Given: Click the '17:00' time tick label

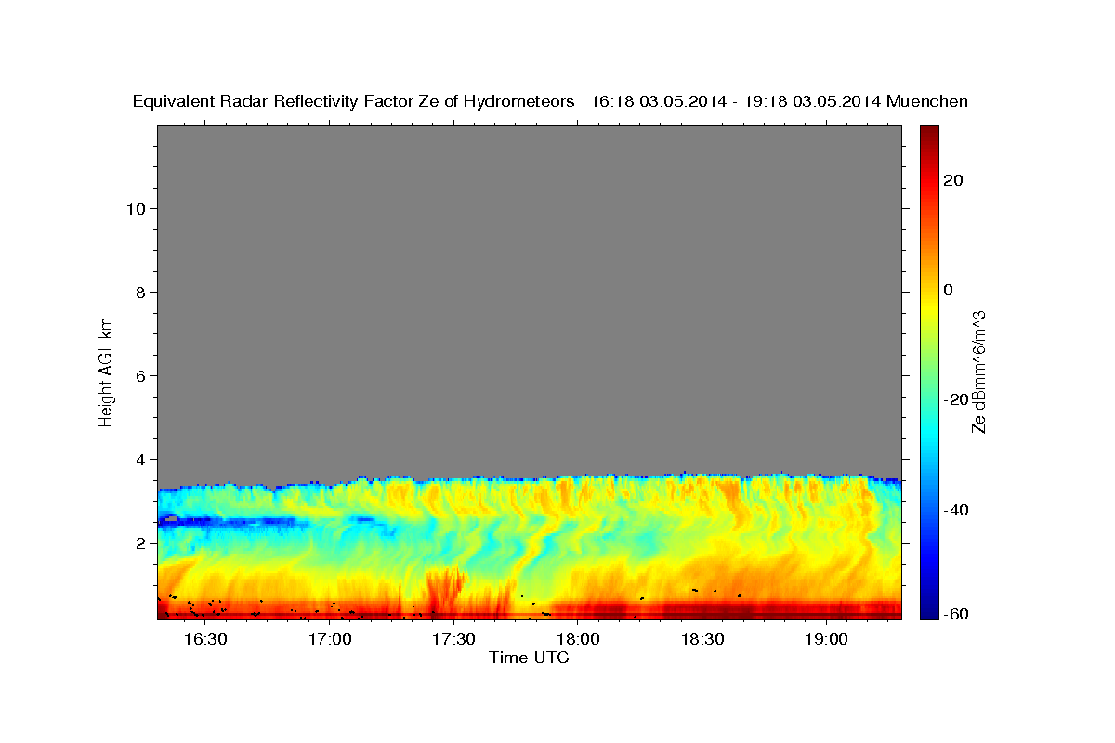Looking at the screenshot, I should coord(330,639).
